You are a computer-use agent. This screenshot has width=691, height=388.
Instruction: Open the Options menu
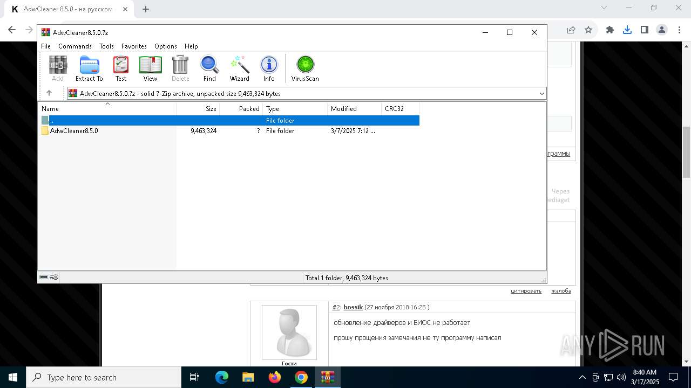click(166, 46)
